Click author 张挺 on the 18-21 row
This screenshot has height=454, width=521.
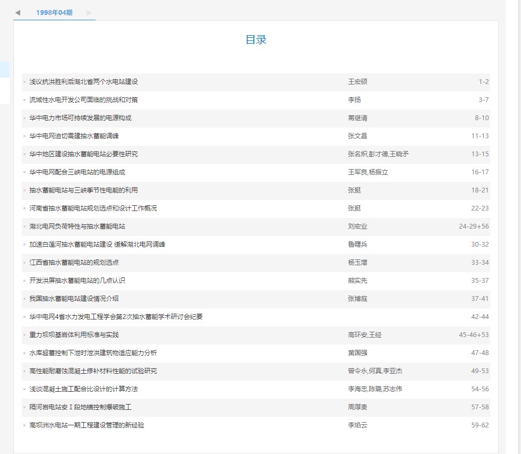point(355,190)
